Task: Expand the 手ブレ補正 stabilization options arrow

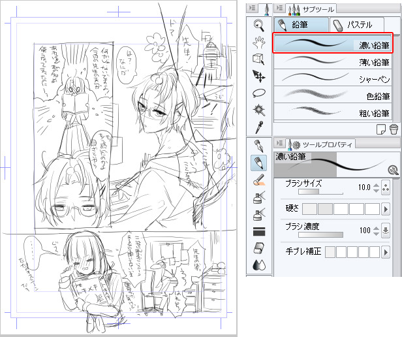Action: click(386, 252)
